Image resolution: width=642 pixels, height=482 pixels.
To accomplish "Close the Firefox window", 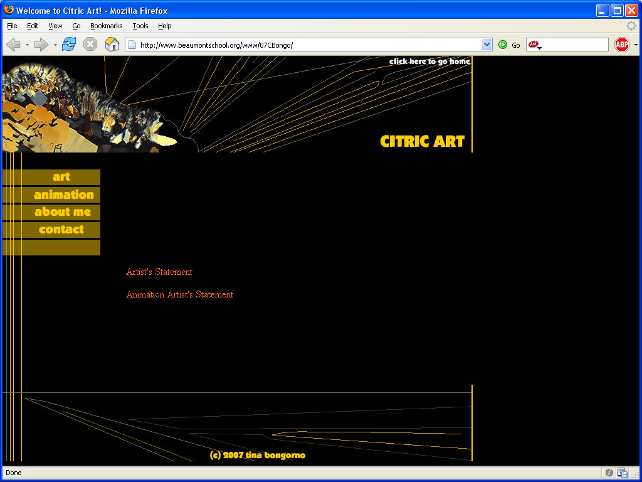I will pos(631,10).
